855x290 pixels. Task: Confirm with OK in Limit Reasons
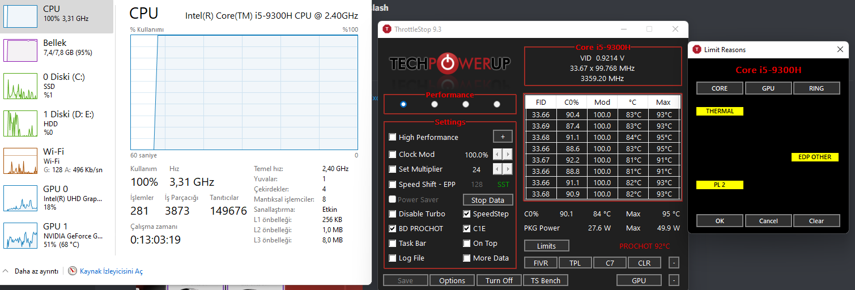click(720, 220)
